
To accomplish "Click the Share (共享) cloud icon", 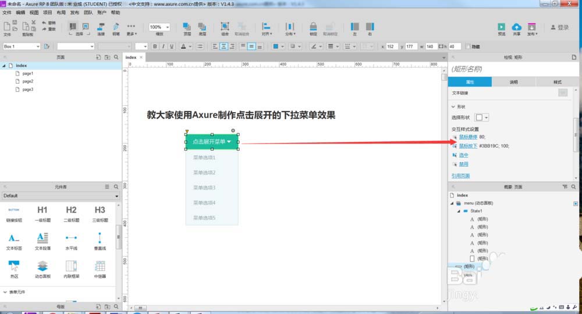I will [x=517, y=27].
